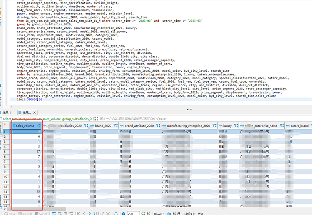Open the filter menu for the manufacturing_enterprise_2020 column

(214, 126)
